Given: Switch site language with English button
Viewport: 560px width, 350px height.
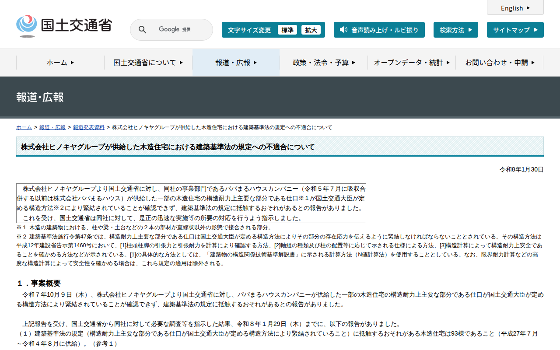Looking at the screenshot, I should point(515,8).
